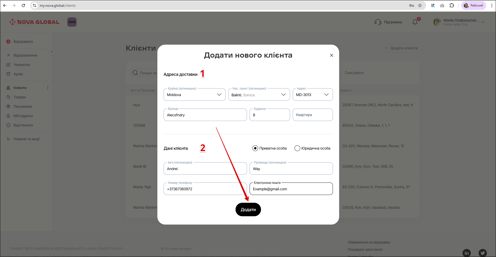Open Відстежити in sidebar

tap(23, 125)
